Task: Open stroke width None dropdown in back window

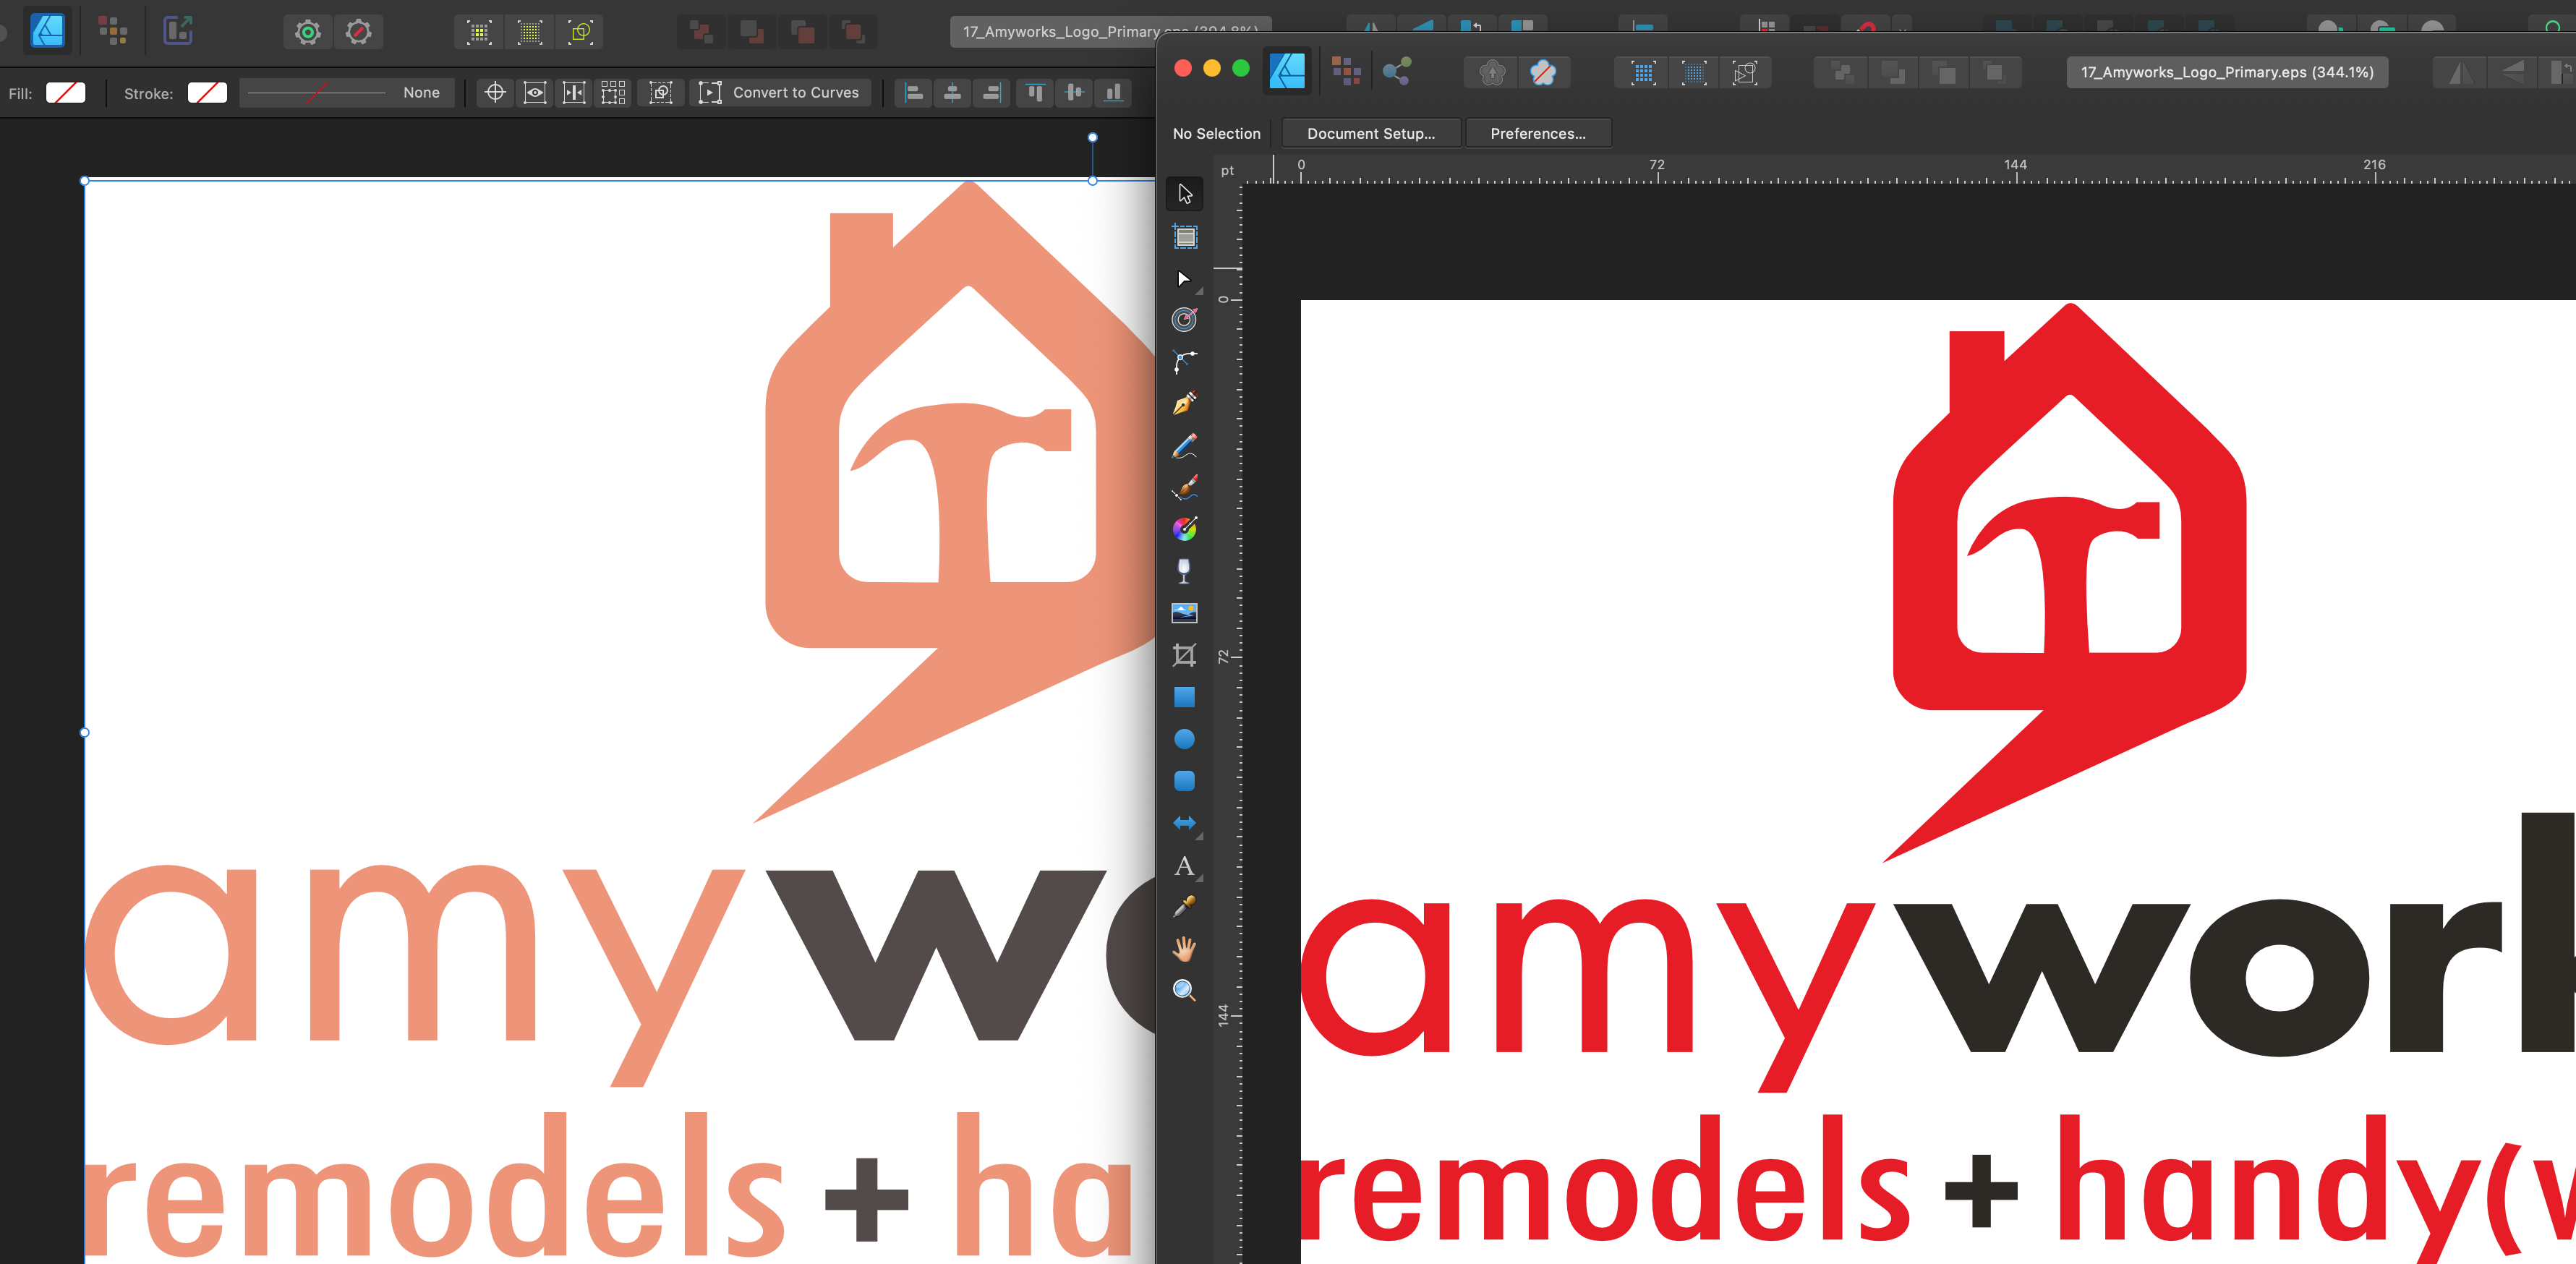Action: coord(346,92)
